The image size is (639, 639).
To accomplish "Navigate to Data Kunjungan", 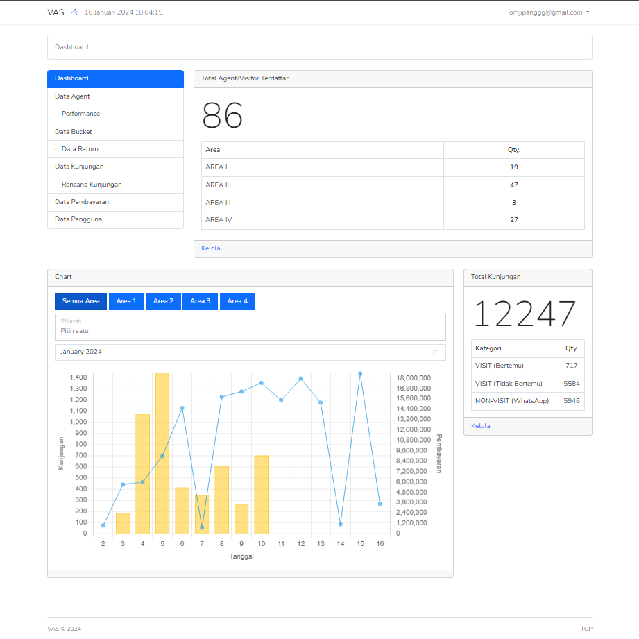I will pyautogui.click(x=79, y=167).
